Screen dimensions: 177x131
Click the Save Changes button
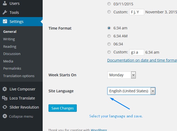pos(63,108)
